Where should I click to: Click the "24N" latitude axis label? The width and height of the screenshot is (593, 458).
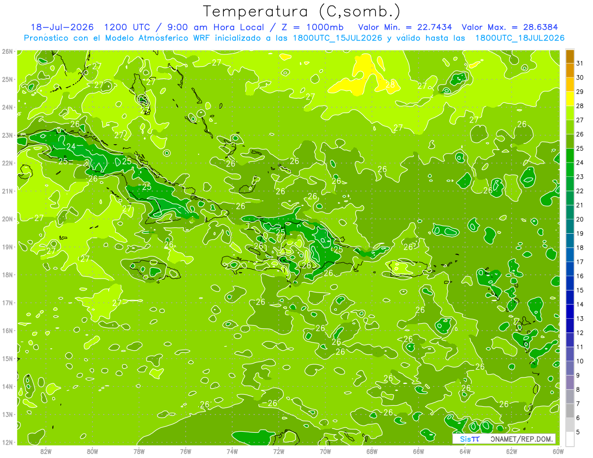7,107
